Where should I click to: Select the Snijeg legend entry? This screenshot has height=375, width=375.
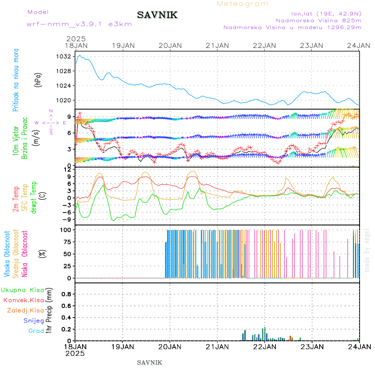tap(34, 320)
